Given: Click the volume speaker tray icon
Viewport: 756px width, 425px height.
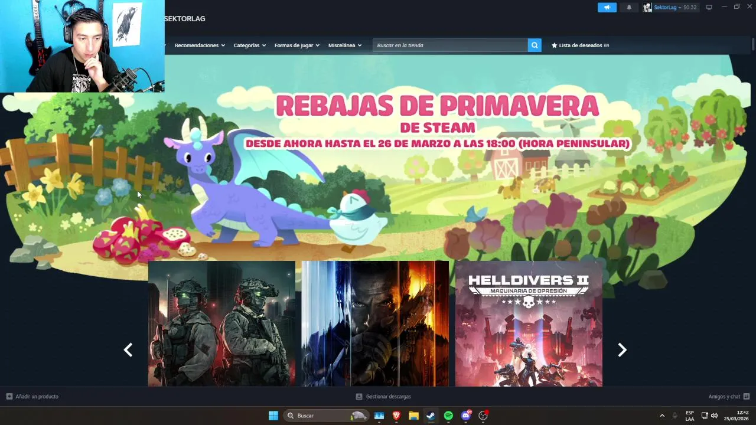Looking at the screenshot, I should (x=715, y=416).
